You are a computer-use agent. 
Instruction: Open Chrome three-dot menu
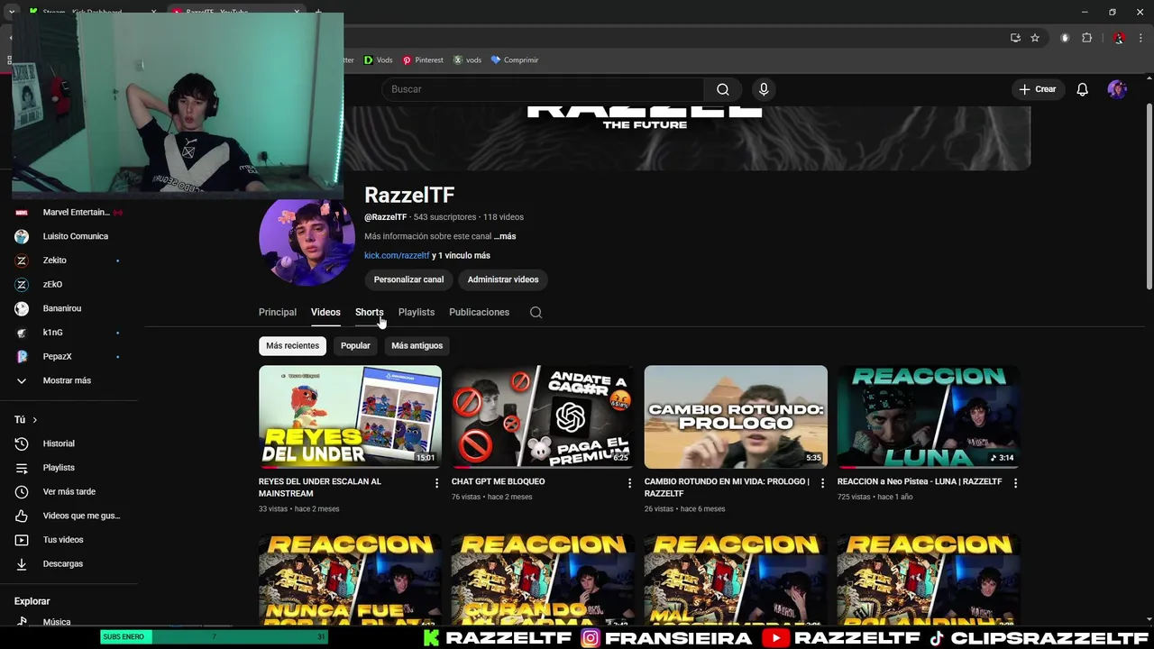pyautogui.click(x=1141, y=38)
